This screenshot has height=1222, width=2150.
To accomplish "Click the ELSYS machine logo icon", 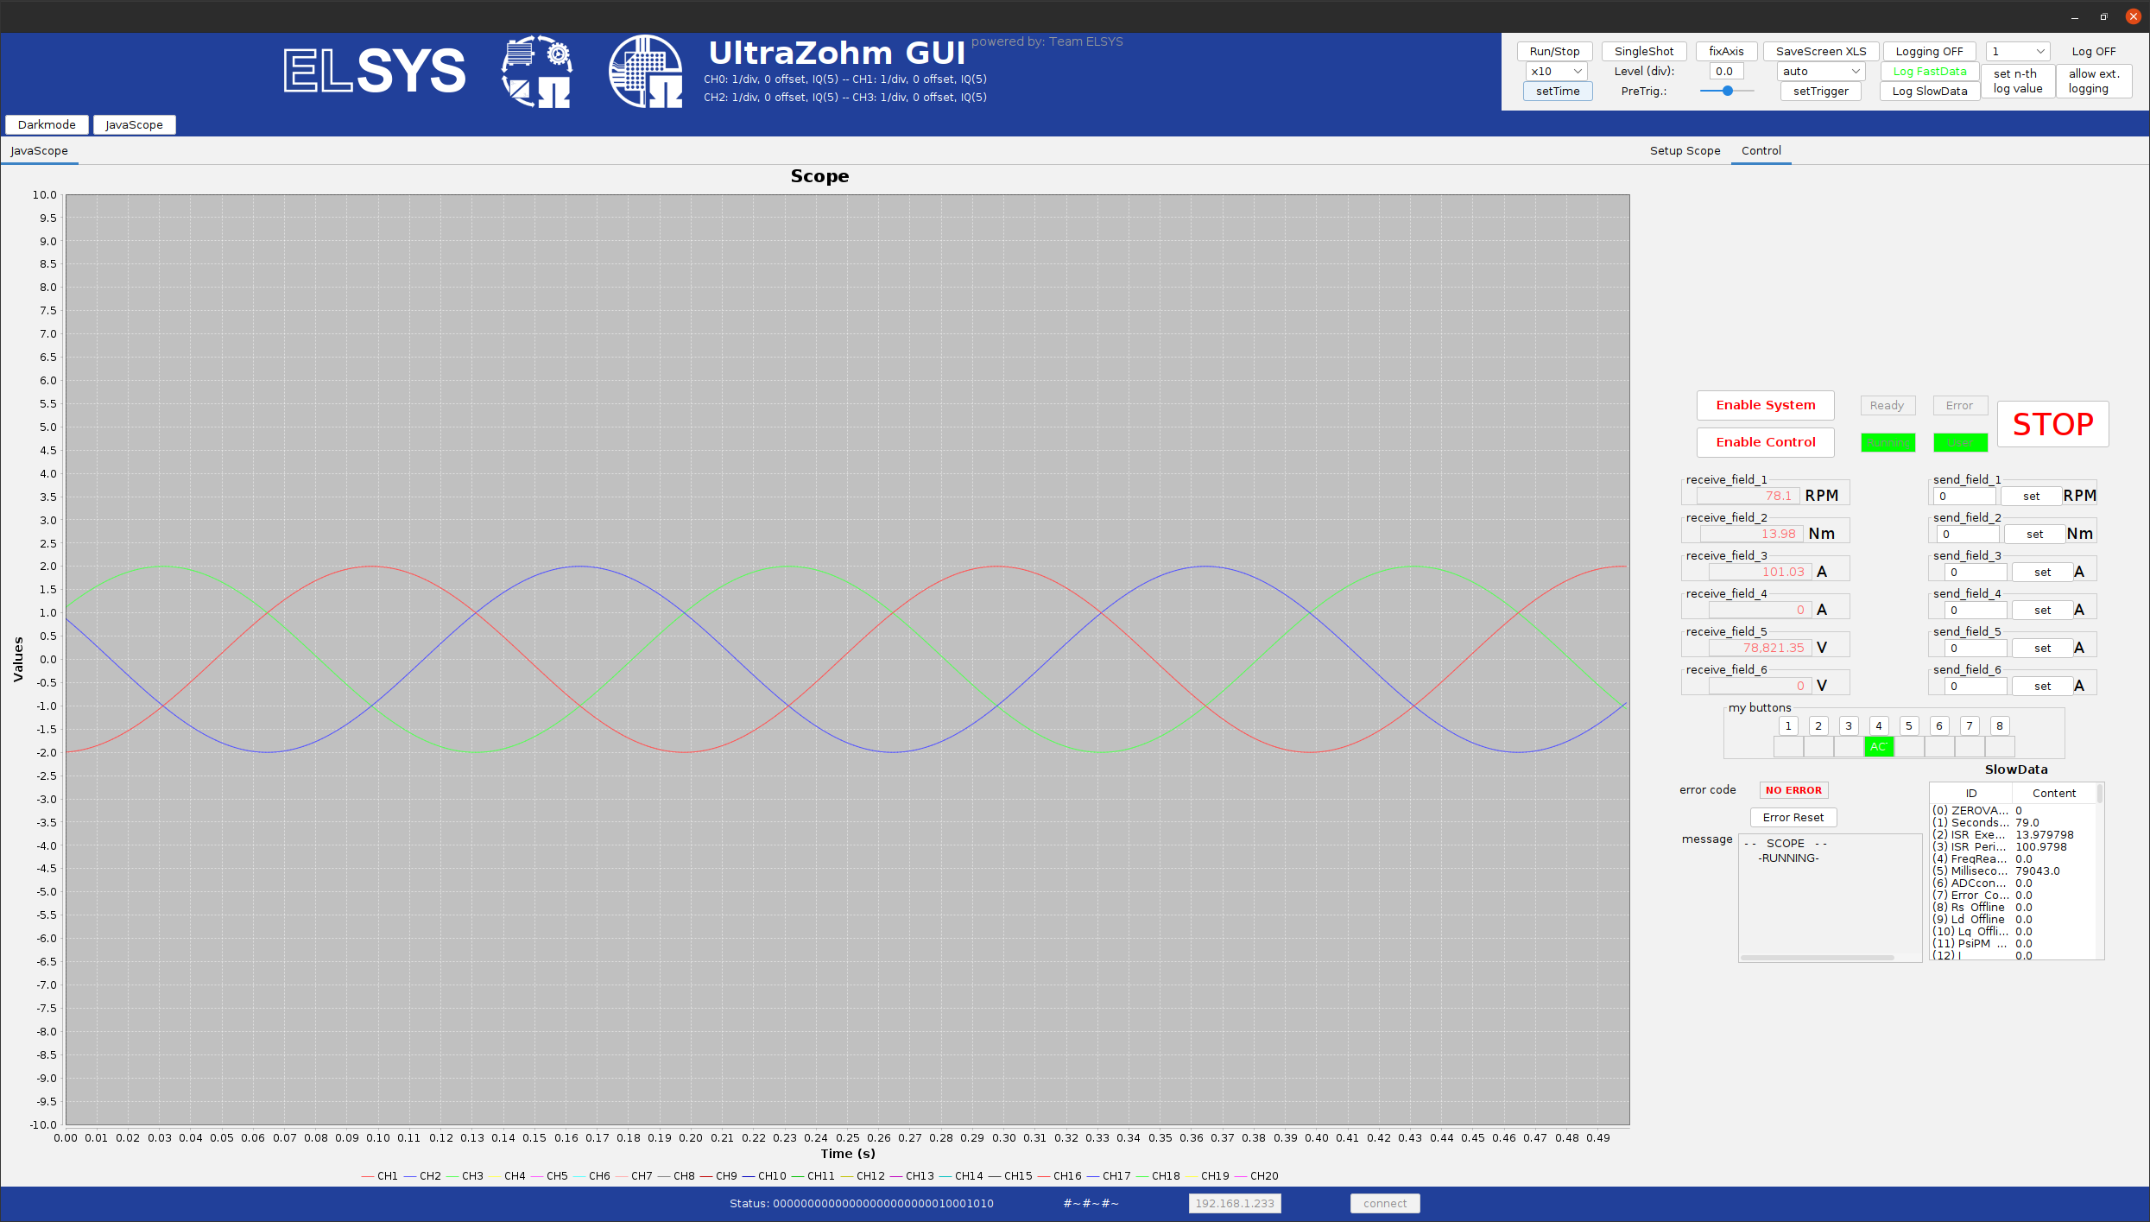I will pos(535,71).
